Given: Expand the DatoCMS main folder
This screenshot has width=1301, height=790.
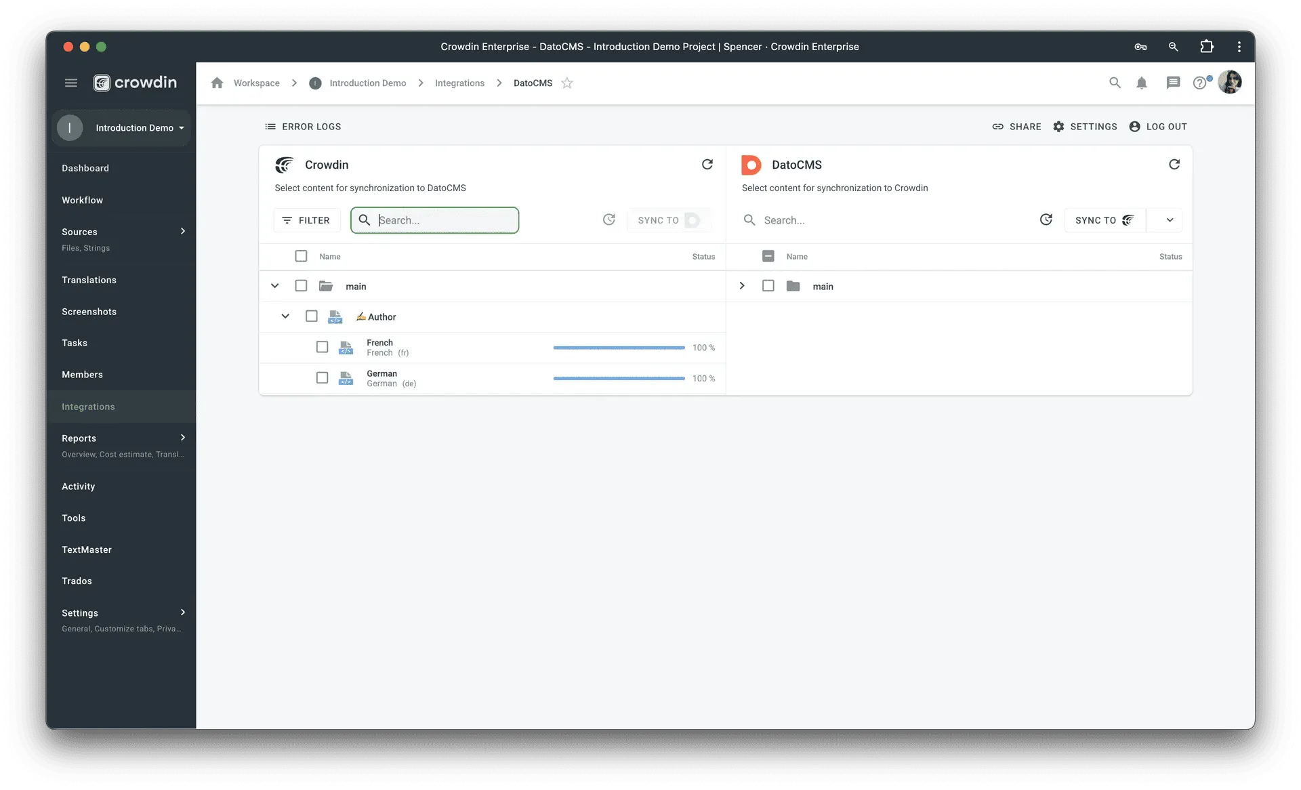Looking at the screenshot, I should pos(742,286).
